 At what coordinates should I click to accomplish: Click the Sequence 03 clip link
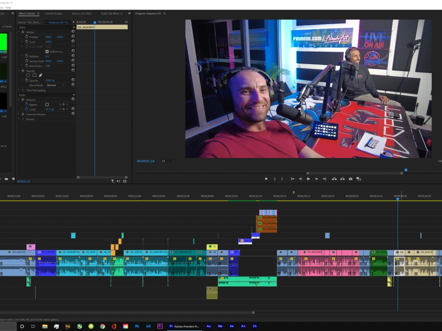point(59,22)
